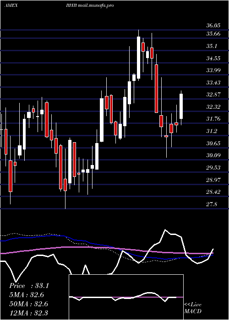Screen dimensions: 229x320
Task: Click the Price : 33.1 readout
Action: tap(29, 286)
